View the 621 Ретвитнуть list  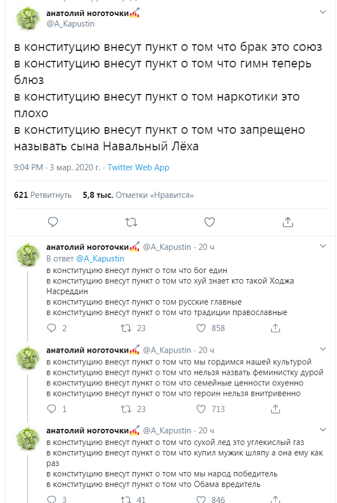[43, 195]
